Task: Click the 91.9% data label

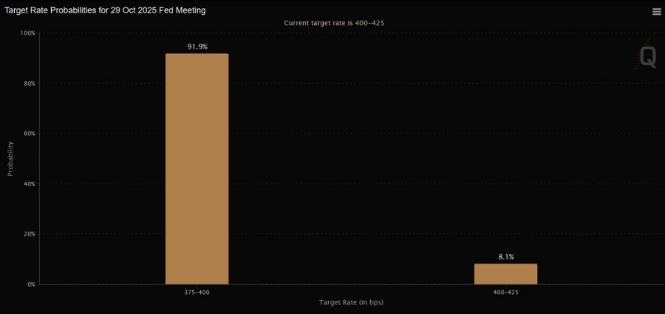Action: coord(197,47)
